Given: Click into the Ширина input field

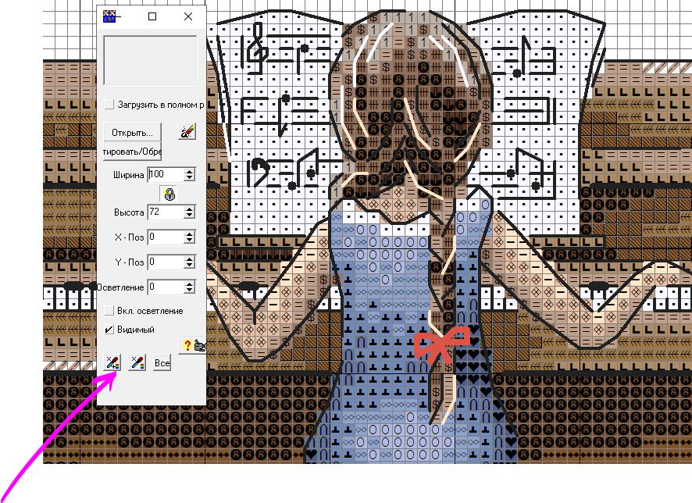Looking at the screenshot, I should [x=164, y=174].
